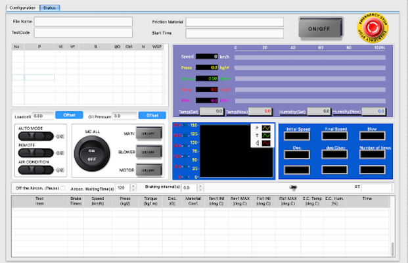Toggle the AUTO MODE switch
The width and height of the screenshot is (408, 263).
point(37,136)
